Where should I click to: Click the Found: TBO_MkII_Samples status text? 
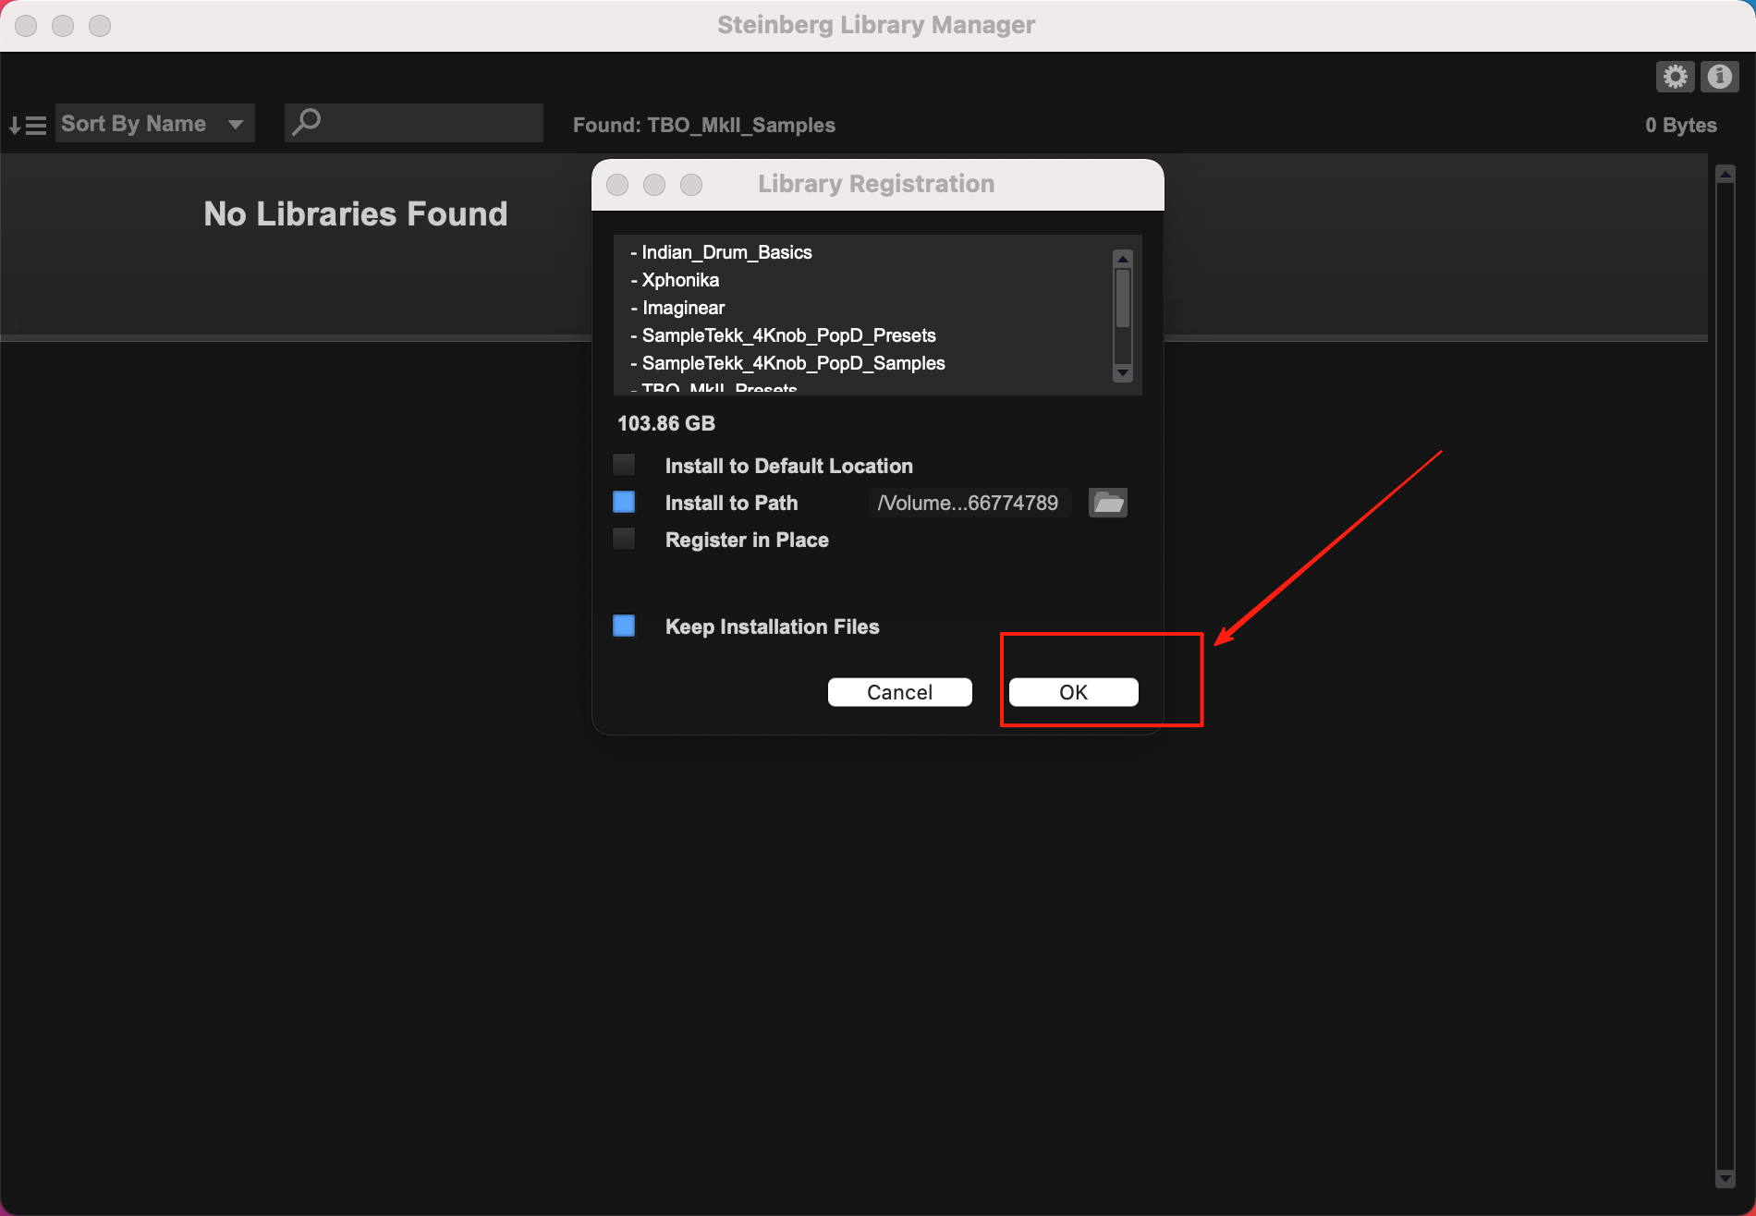pyautogui.click(x=704, y=125)
